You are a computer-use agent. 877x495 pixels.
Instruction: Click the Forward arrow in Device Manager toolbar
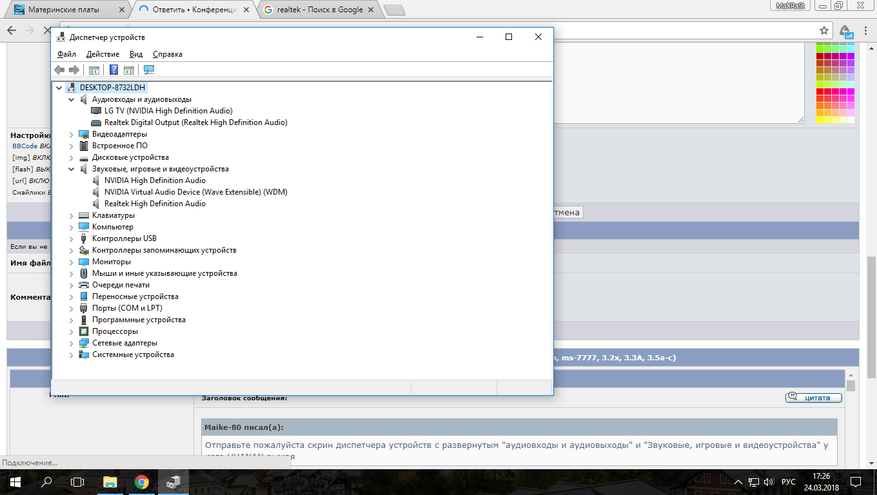74,70
